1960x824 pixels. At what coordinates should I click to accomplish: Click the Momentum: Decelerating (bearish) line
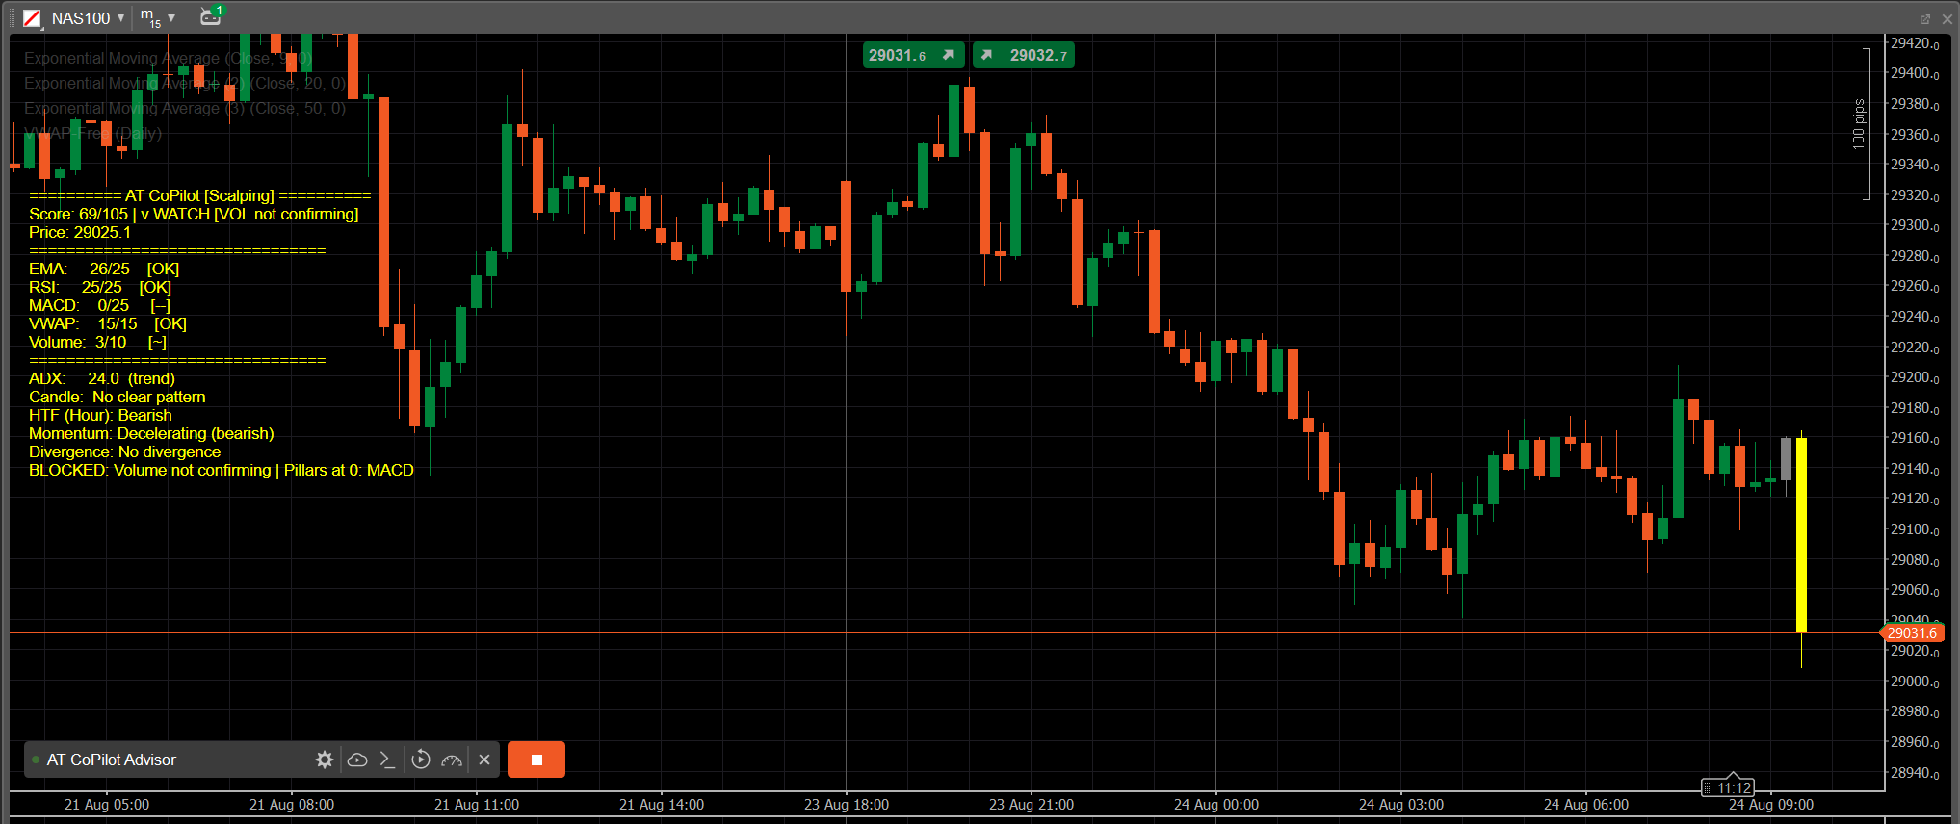point(151,433)
